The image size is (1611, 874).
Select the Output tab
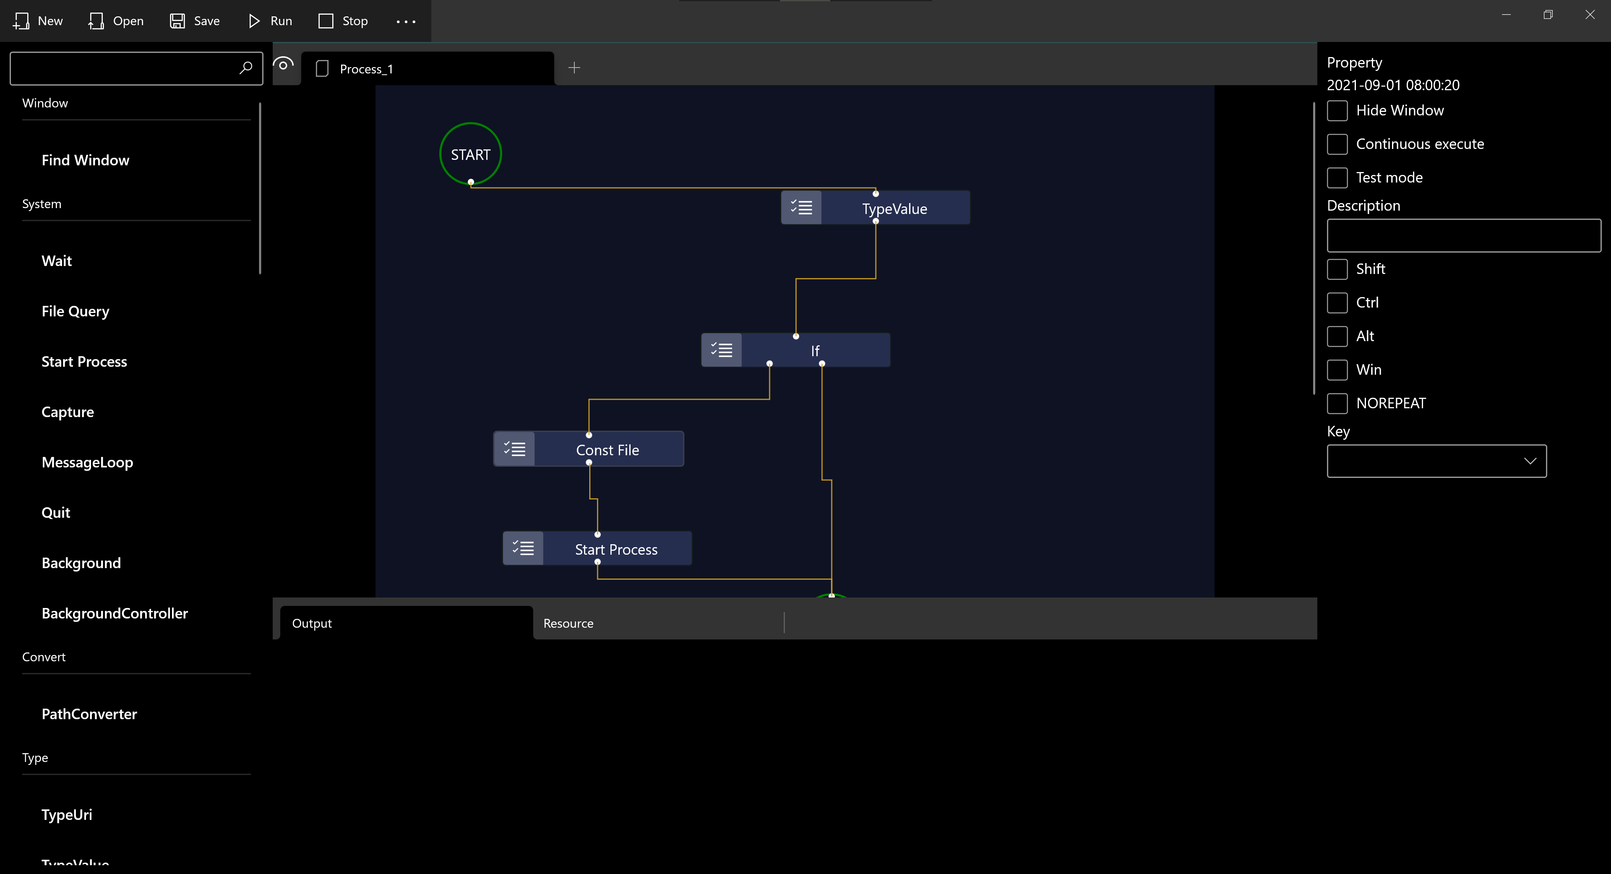click(311, 623)
